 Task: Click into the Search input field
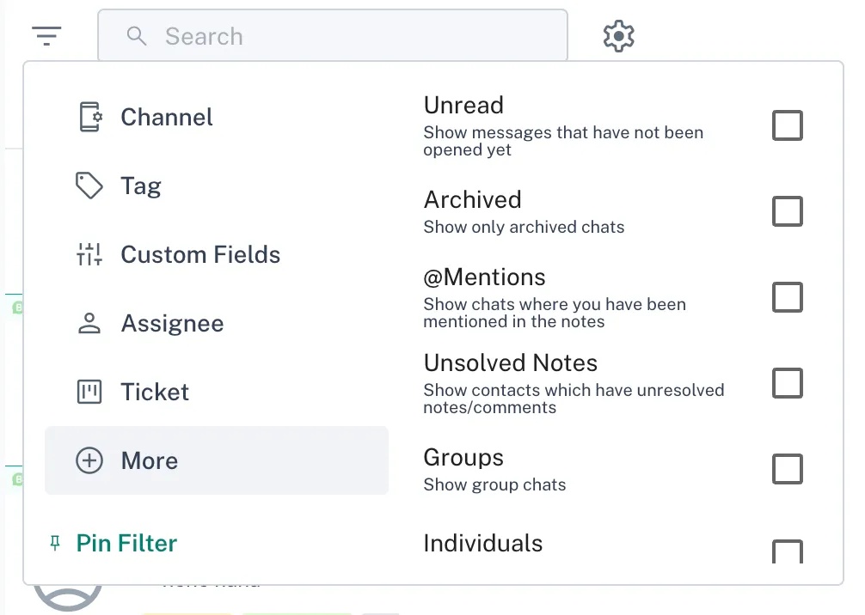click(x=344, y=36)
